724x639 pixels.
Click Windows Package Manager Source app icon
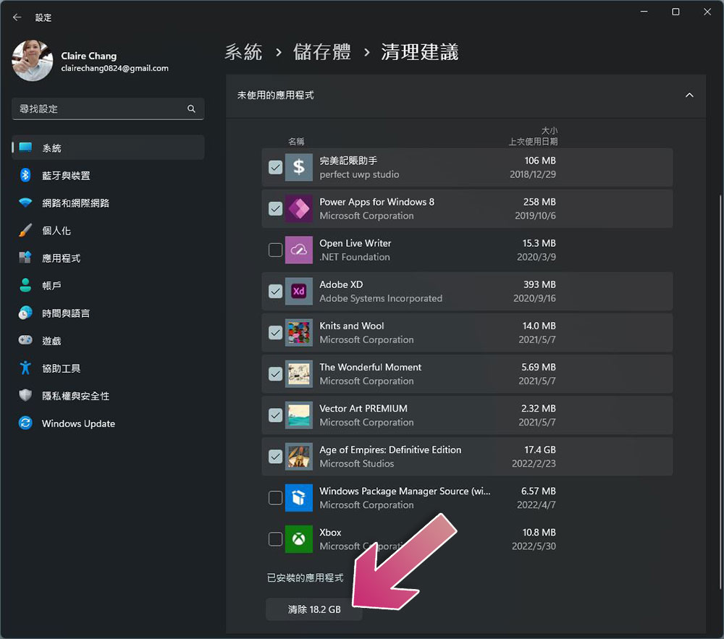pos(299,498)
